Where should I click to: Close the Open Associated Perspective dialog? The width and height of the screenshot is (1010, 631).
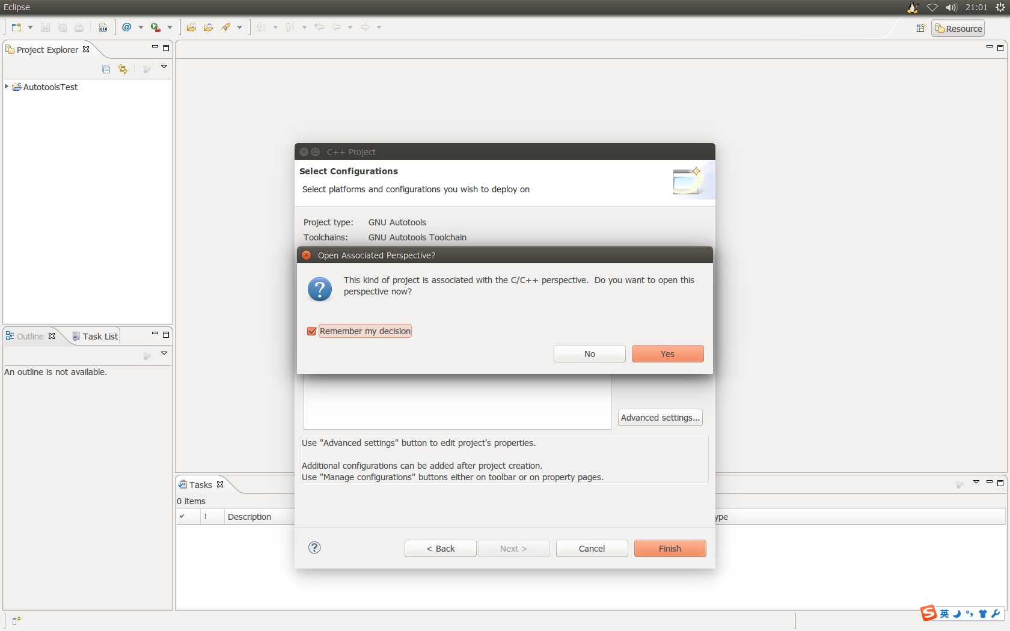[x=307, y=255]
